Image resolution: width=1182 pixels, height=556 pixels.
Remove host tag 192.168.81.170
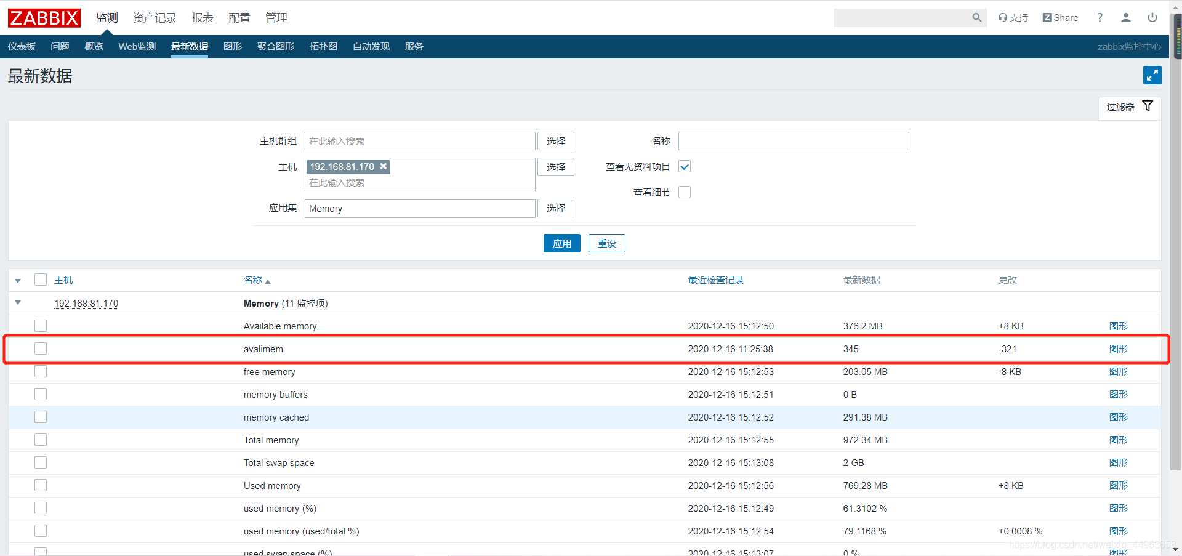pyautogui.click(x=384, y=166)
